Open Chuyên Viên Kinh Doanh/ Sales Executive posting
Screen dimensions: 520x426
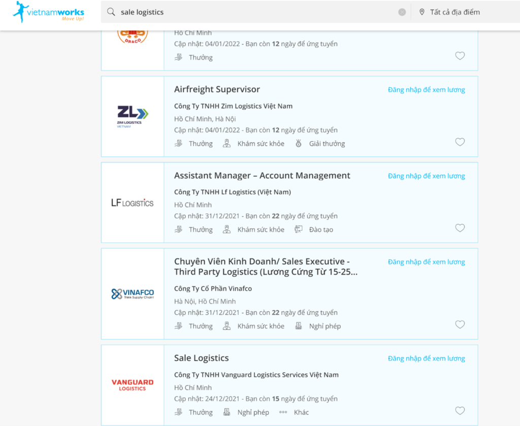click(x=266, y=267)
